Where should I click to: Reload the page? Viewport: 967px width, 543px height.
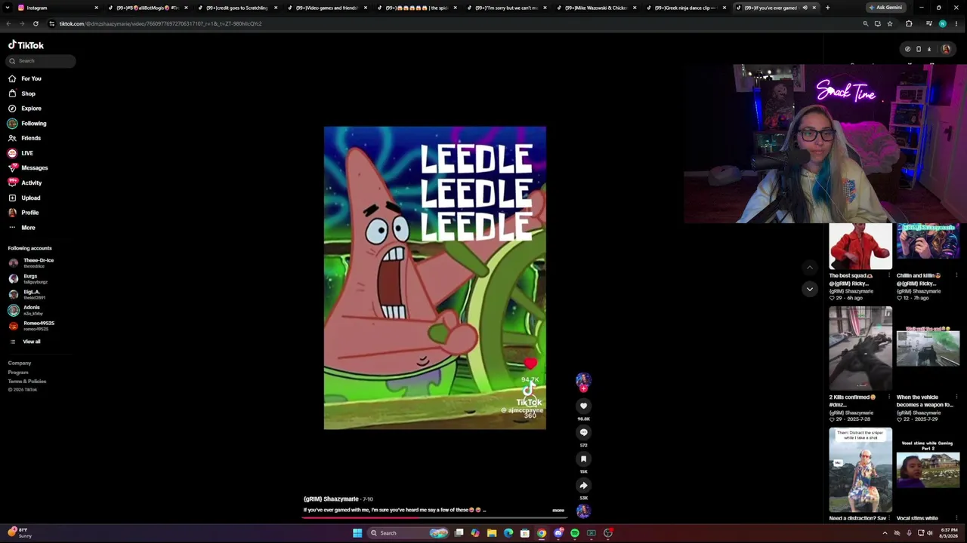[36, 23]
